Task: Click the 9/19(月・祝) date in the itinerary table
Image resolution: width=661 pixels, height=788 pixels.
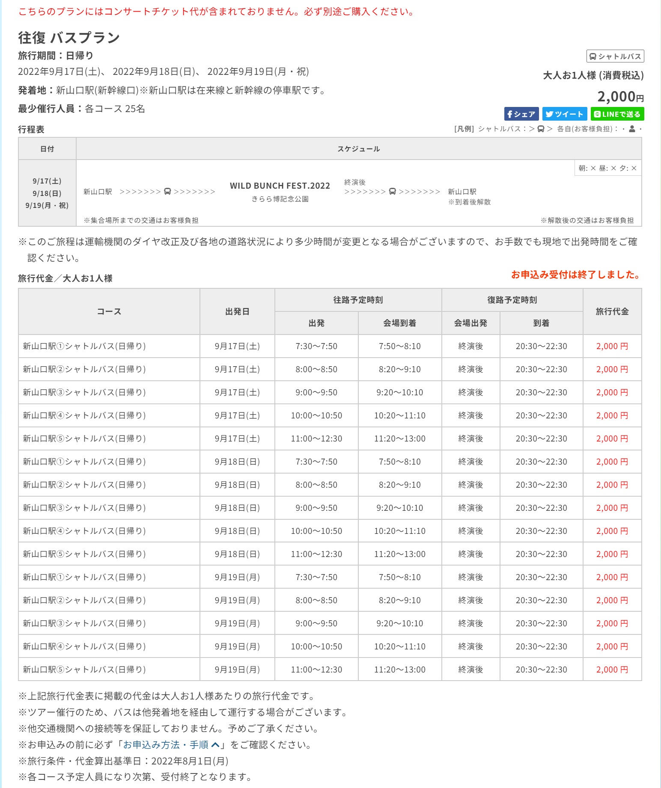Action: [47, 205]
